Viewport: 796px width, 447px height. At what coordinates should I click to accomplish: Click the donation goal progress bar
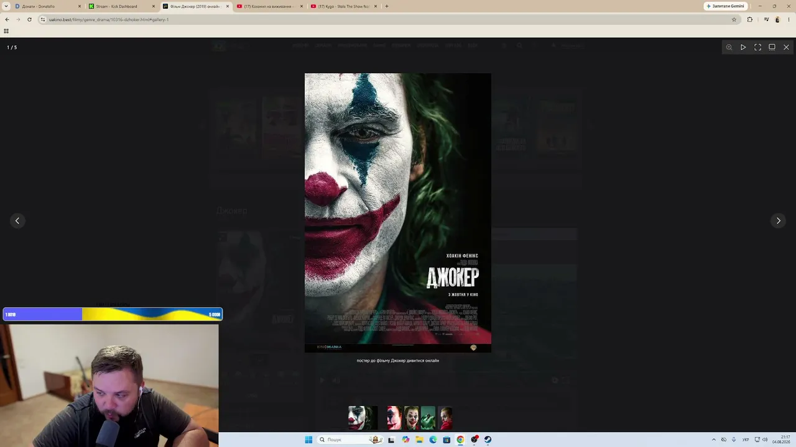coord(113,314)
